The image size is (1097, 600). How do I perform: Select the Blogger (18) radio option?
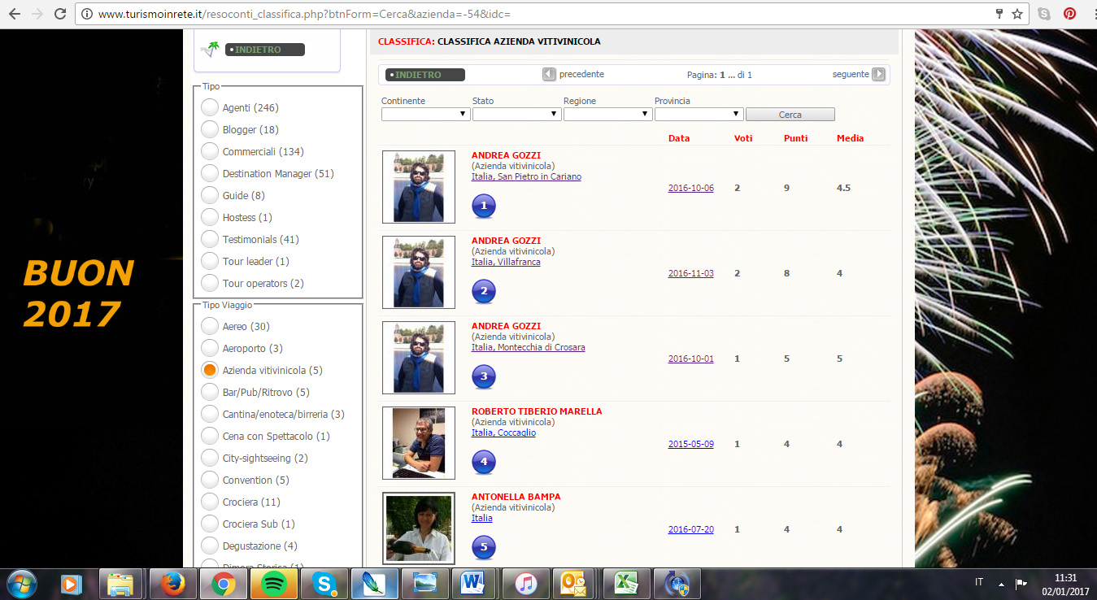pos(210,129)
